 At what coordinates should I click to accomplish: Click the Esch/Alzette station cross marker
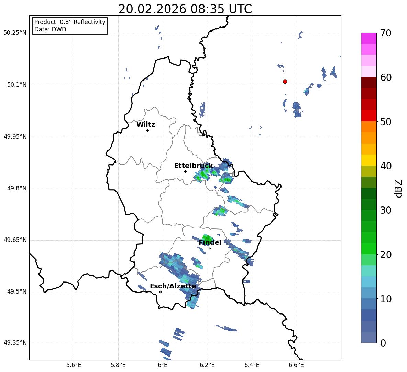[x=161, y=292]
